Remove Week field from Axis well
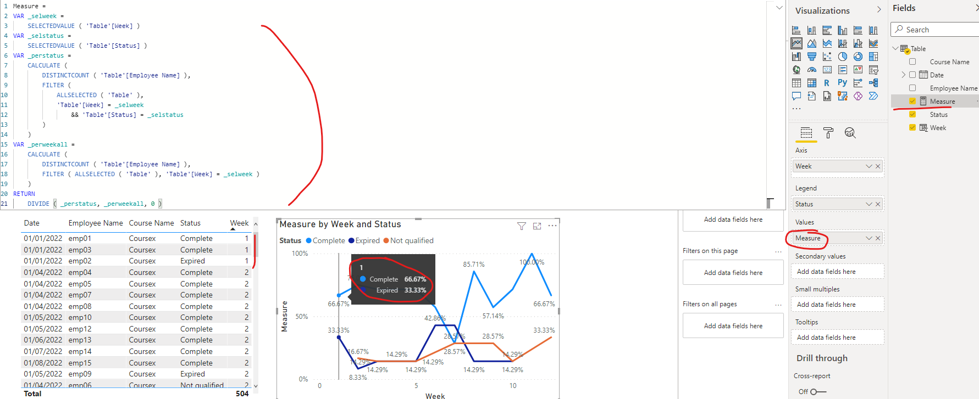 878,166
